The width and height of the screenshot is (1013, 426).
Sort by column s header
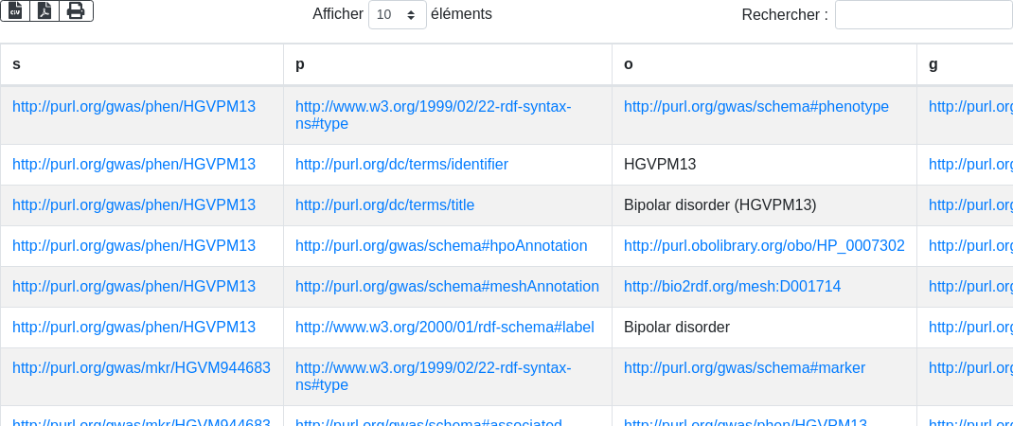pyautogui.click(x=141, y=64)
